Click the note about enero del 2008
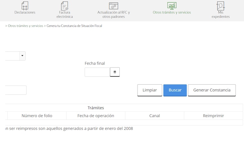Image resolution: width=244 pixels, height=158 pixels. click(x=69, y=129)
